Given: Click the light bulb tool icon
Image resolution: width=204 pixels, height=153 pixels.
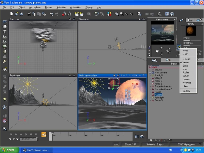Looking at the screenshot, I should 5,99.
